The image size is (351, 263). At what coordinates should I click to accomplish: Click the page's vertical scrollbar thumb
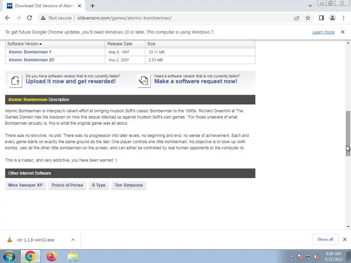point(348,134)
